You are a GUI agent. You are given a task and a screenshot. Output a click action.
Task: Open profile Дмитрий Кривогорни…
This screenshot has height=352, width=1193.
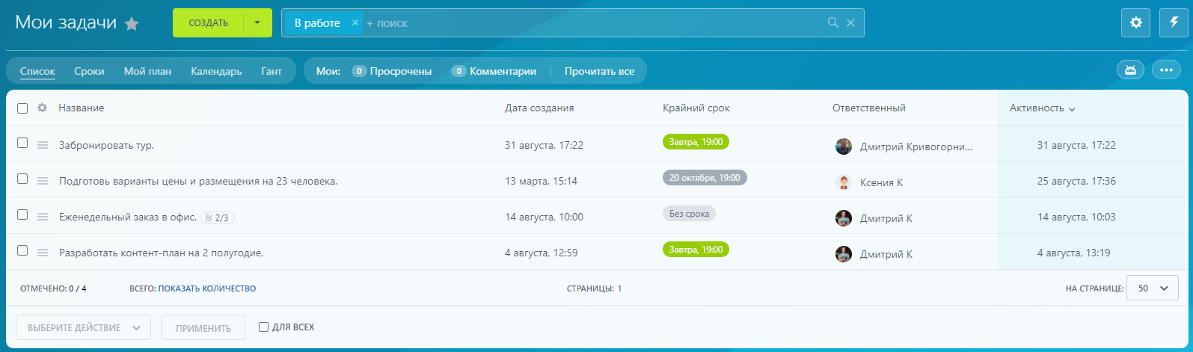point(916,146)
